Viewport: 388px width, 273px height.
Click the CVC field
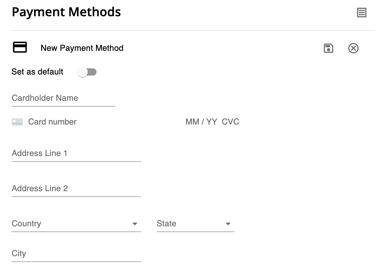point(230,122)
